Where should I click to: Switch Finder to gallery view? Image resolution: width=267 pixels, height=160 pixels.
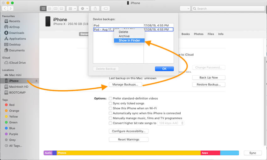click(62, 8)
